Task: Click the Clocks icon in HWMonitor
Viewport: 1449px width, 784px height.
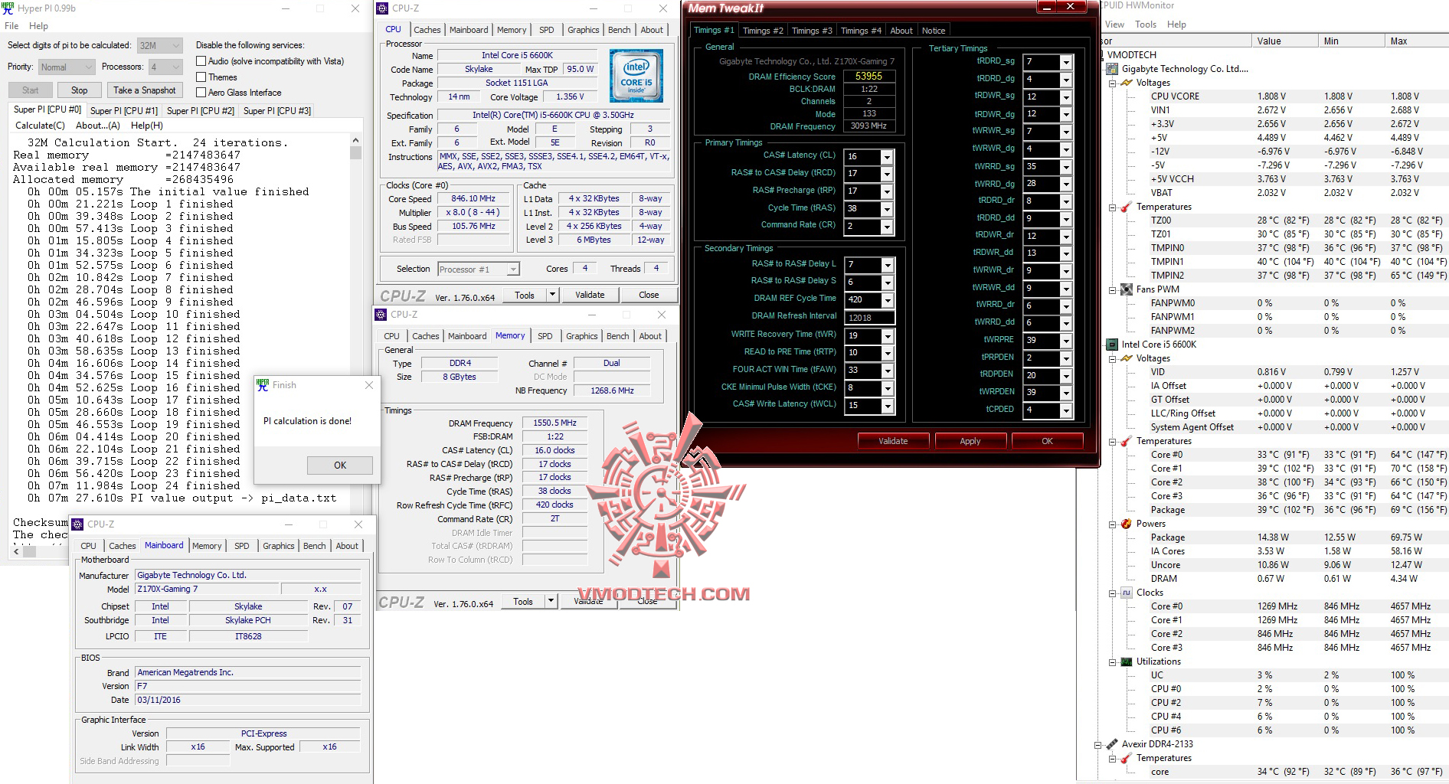Action: click(1127, 593)
